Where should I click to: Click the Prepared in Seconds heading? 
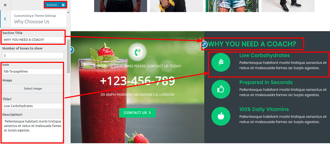point(266,82)
